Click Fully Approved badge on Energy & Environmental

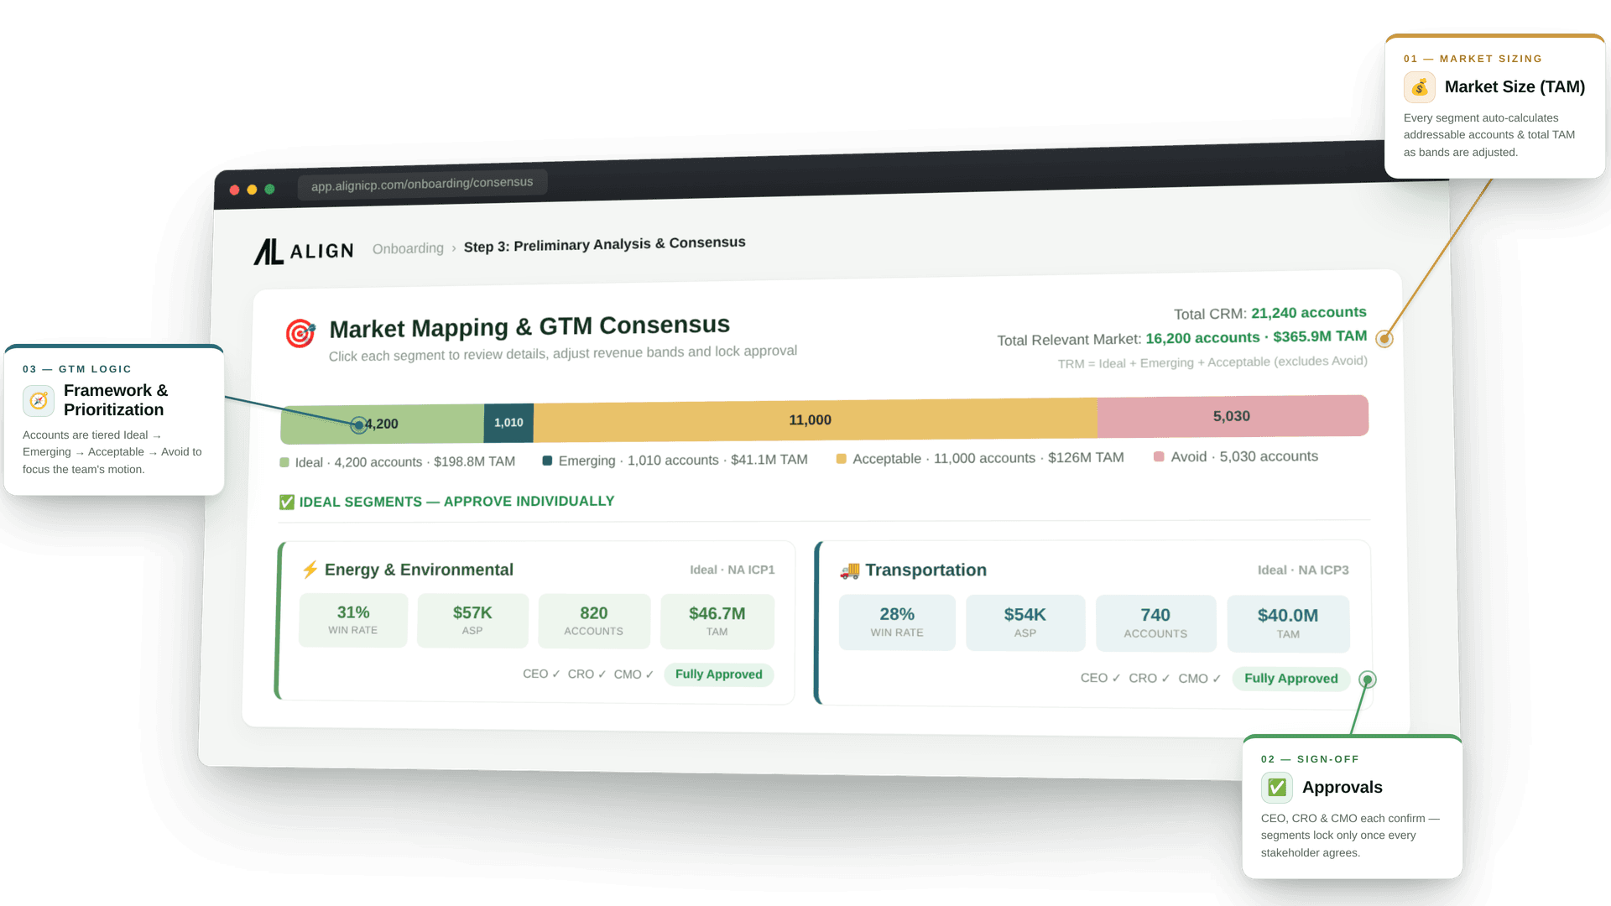tap(718, 674)
